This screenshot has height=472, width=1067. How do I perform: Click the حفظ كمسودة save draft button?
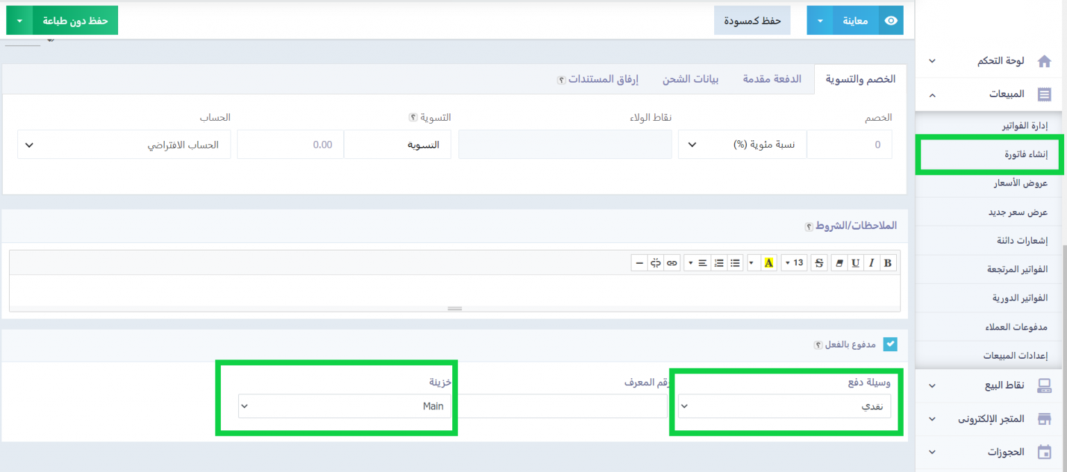(x=752, y=21)
